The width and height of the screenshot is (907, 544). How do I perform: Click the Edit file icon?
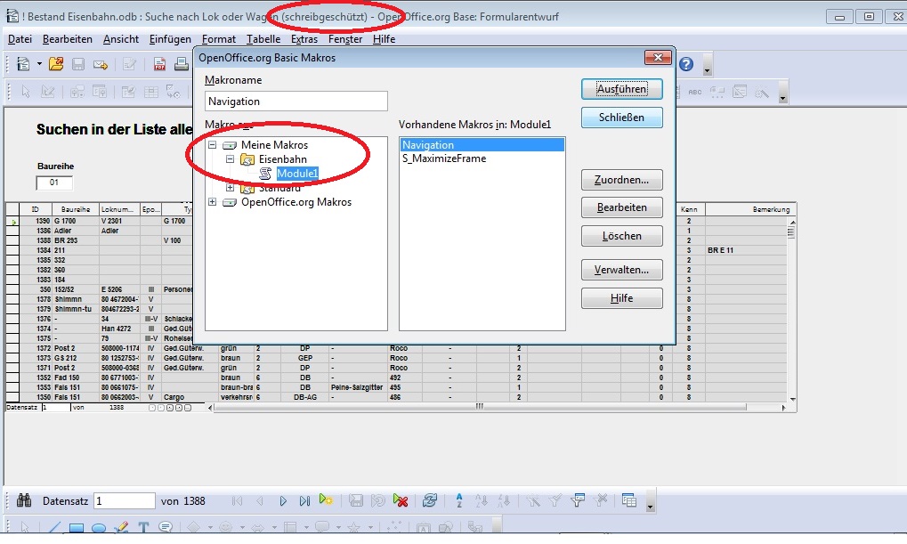coord(129,64)
